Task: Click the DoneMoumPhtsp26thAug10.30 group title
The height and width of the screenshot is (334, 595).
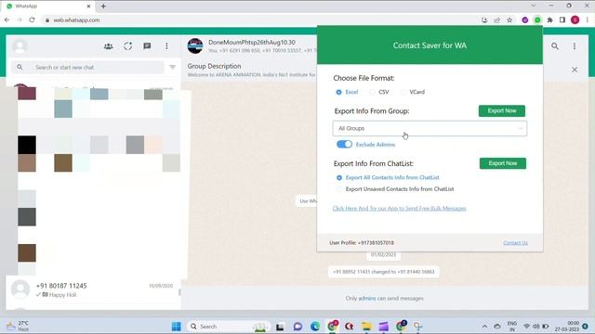Action: [x=252, y=42]
